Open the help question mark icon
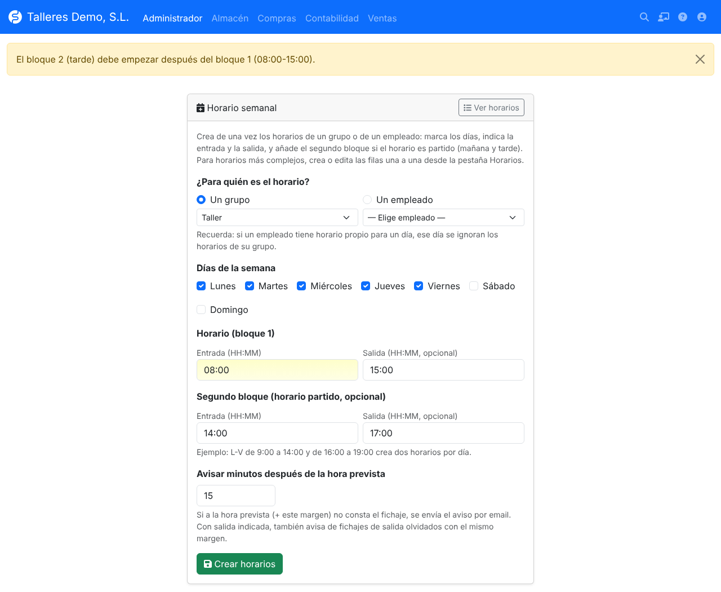The height and width of the screenshot is (592, 721). [683, 17]
